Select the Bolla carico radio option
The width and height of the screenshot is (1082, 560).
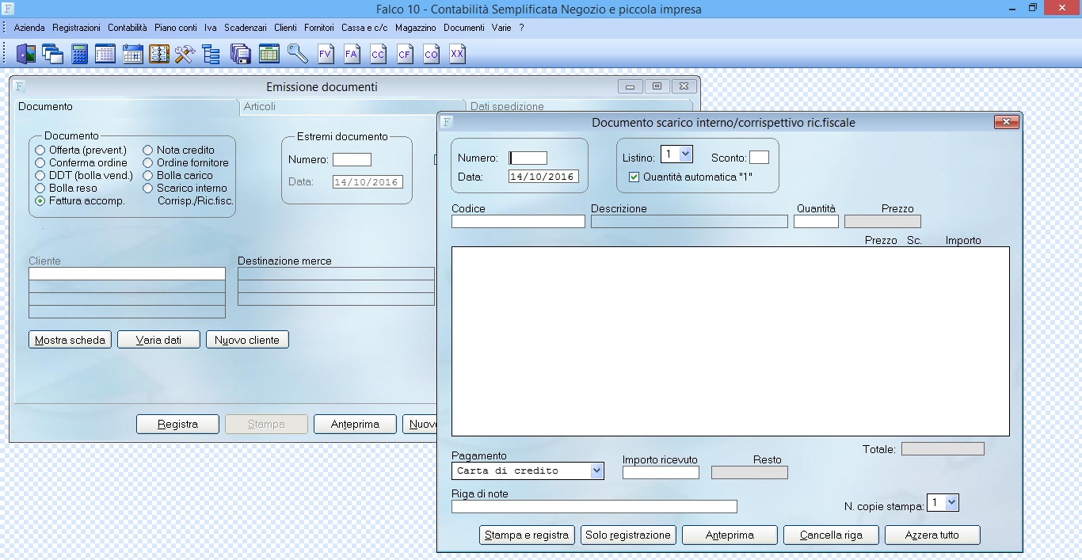click(x=148, y=175)
